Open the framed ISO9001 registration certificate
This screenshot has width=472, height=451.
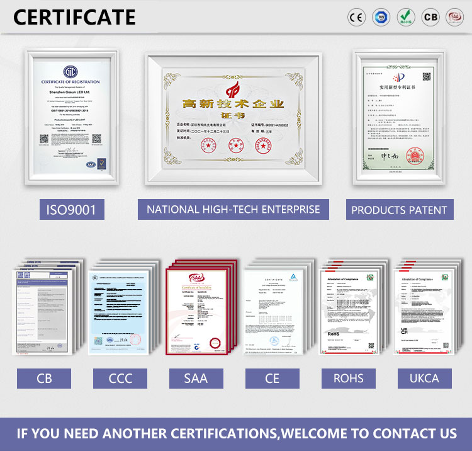click(x=72, y=117)
